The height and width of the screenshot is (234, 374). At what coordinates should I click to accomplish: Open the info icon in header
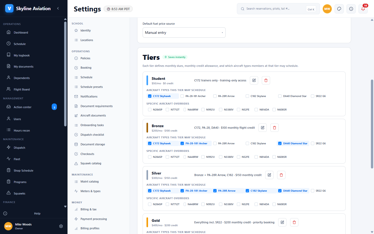(x=351, y=9)
